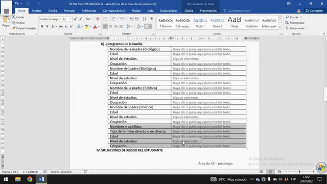
Task: Open font size 12 dropdown
Action: click(71, 19)
